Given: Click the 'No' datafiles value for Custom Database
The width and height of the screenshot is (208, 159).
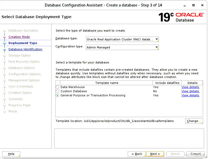Looking at the screenshot, I should pyautogui.click(x=155, y=91).
